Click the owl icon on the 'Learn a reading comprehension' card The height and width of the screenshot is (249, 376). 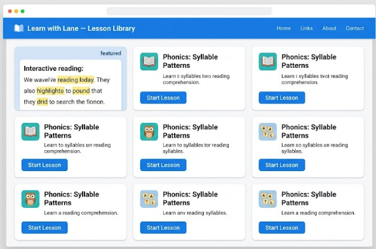click(30, 199)
